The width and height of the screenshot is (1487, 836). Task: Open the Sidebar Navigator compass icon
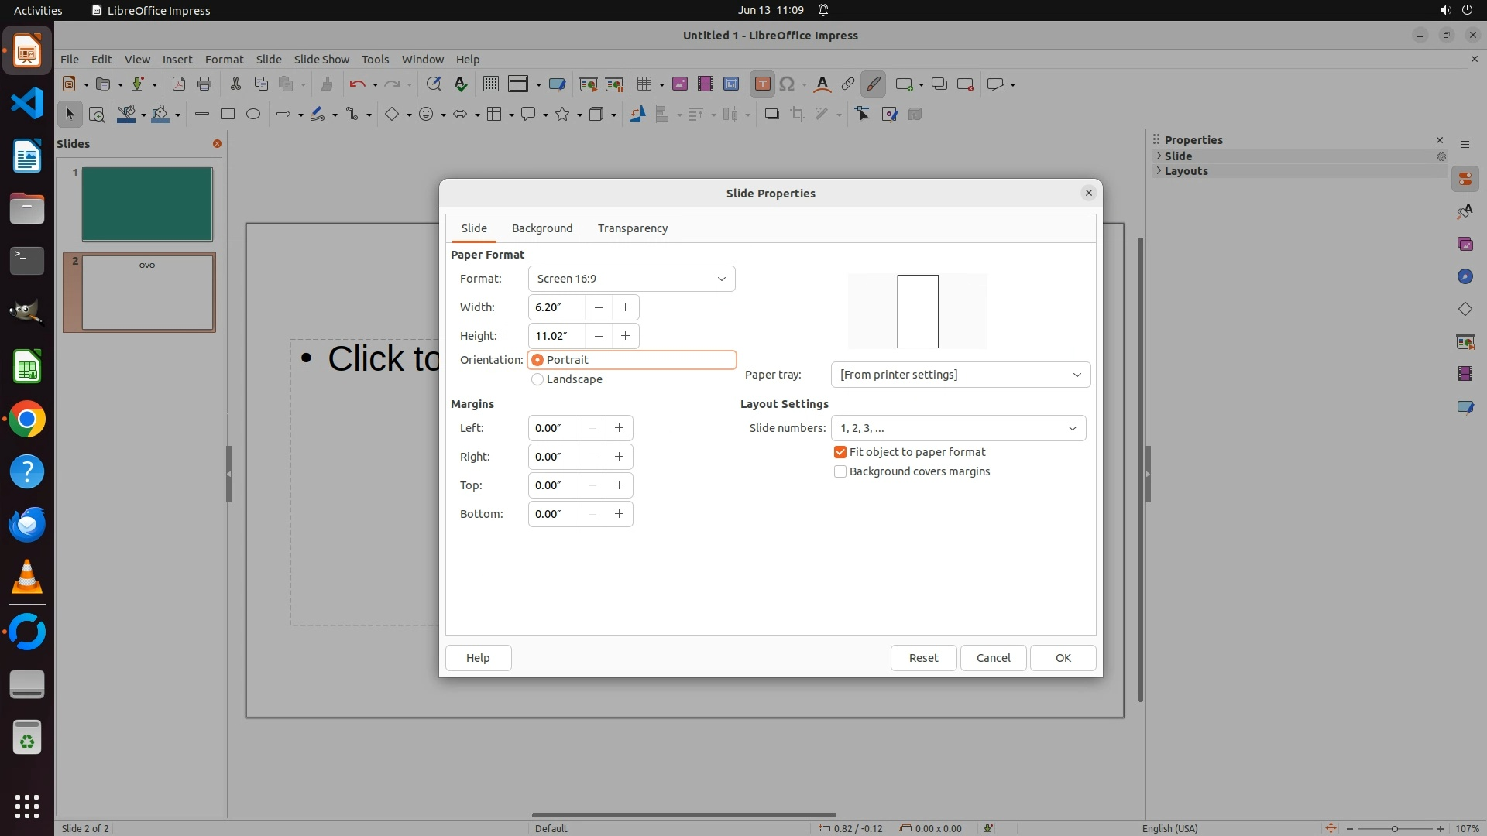(1465, 277)
